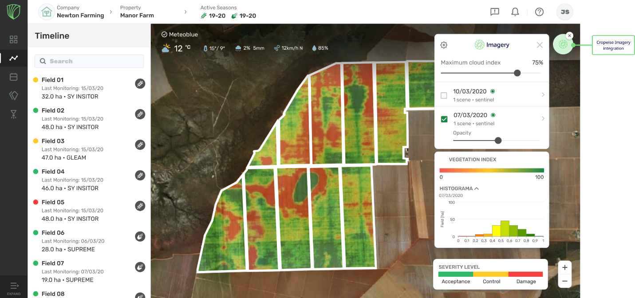Click Expand at the sidebar bottom
This screenshot has width=635, height=298.
click(14, 288)
